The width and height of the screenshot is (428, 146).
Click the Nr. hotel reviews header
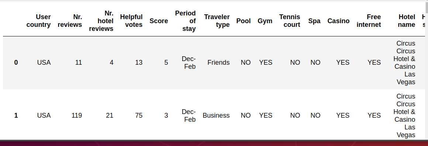[x=101, y=21]
